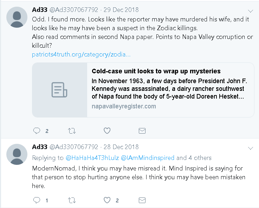Expand the 28 Dec tweet's more menu

251,148
